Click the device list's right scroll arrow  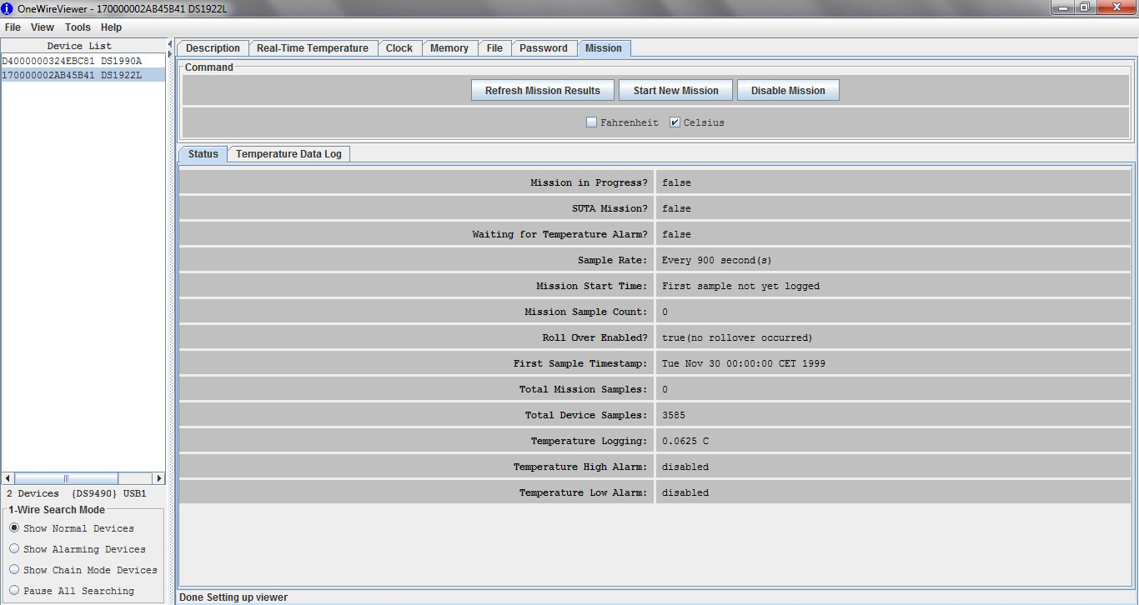(158, 478)
